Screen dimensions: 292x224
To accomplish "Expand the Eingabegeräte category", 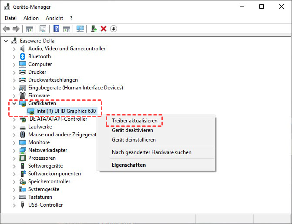I will point(14,88).
